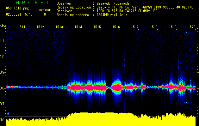This screenshot has height=126, width=199.
Task: Click the yellow signal level bar graph
Action: coord(101,119)
